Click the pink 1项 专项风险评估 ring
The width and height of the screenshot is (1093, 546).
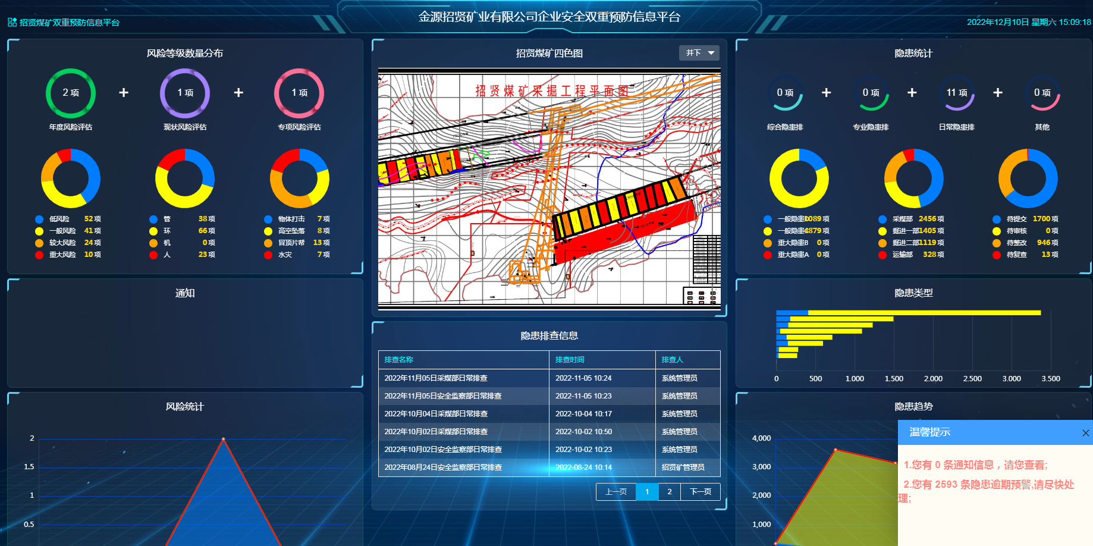299,93
